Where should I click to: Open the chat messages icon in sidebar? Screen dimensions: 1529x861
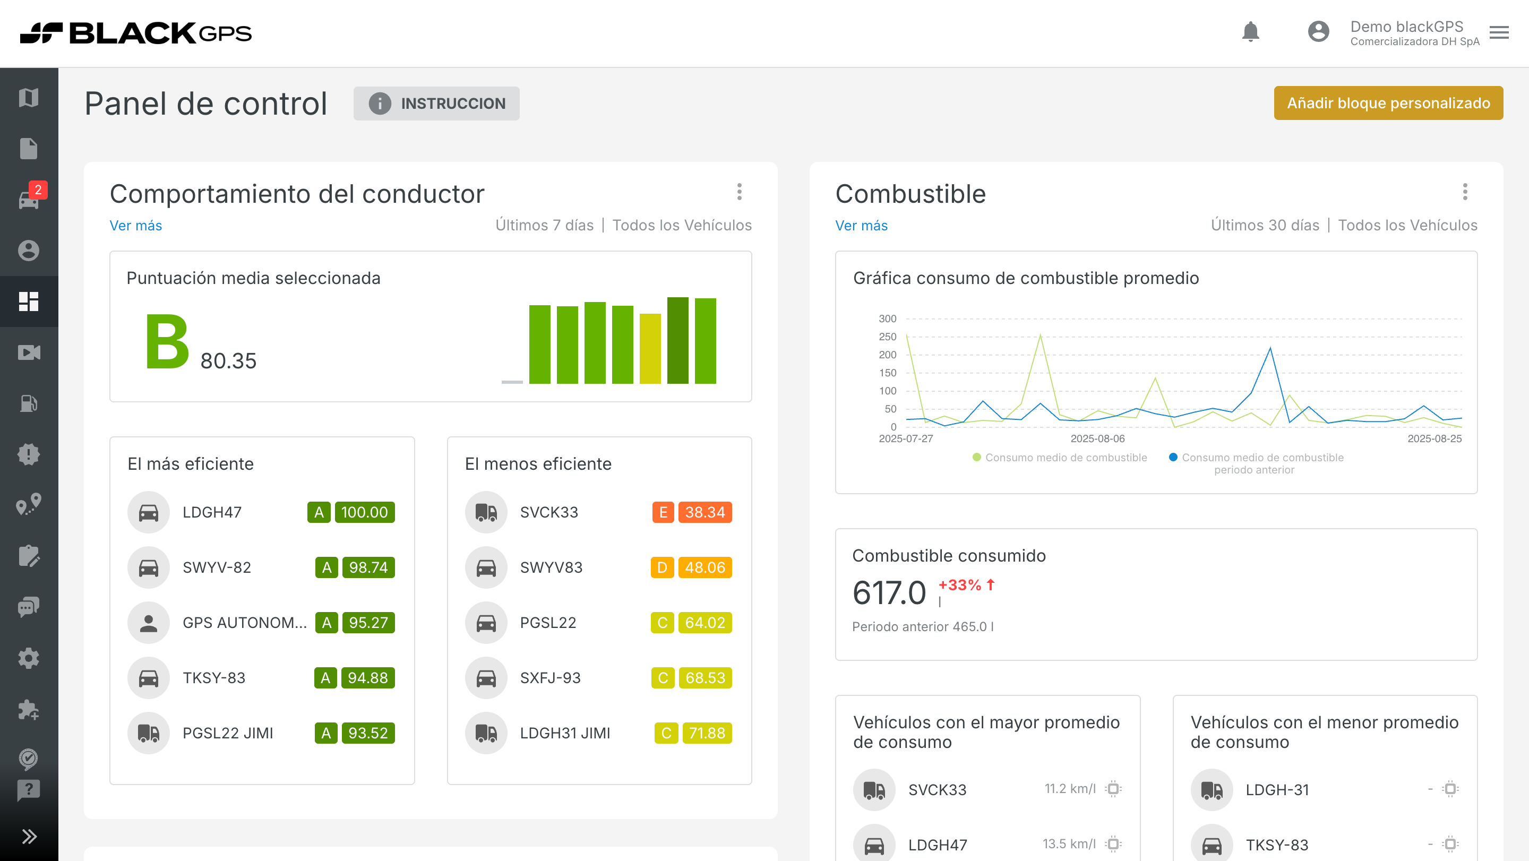tap(29, 608)
